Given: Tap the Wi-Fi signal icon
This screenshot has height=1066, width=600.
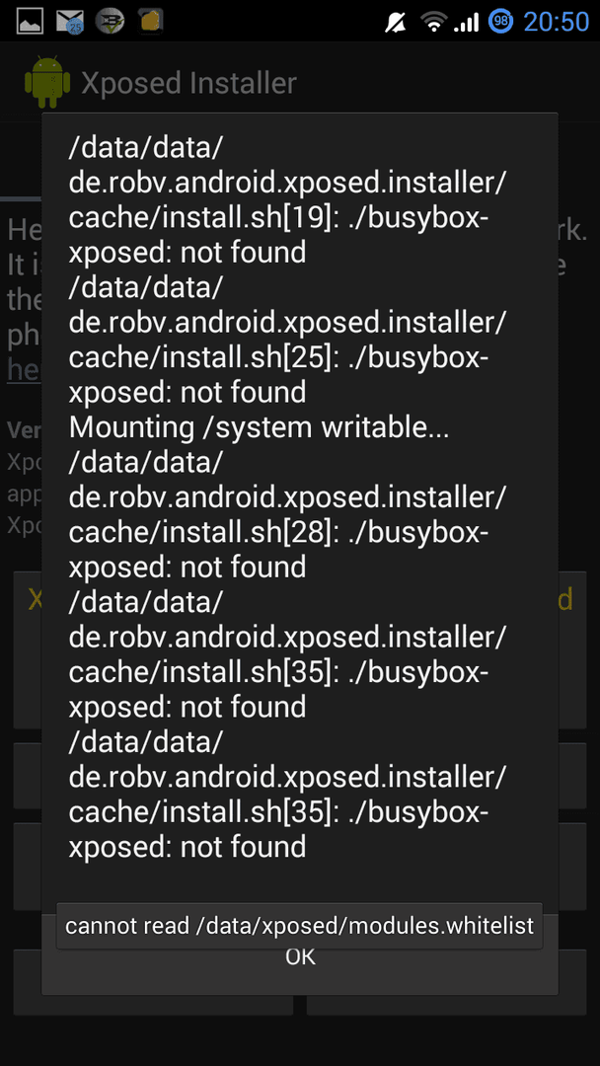Looking at the screenshot, I should coord(432,22).
